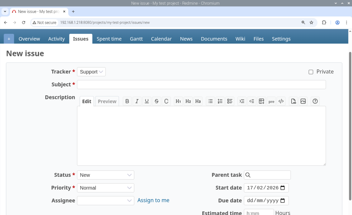The height and width of the screenshot is (215, 352).
Task: Click the Subject input field
Action: pyautogui.click(x=201, y=84)
